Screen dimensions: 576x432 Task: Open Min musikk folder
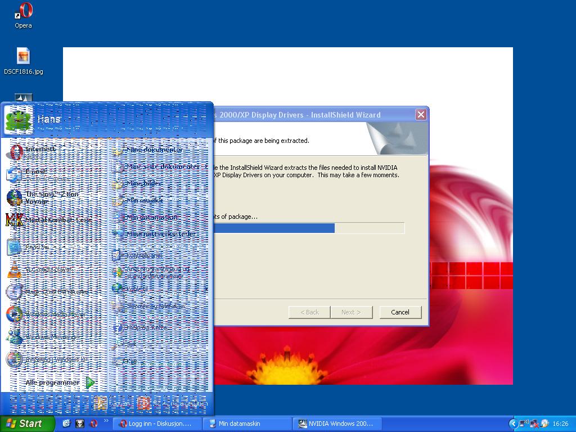[160, 200]
